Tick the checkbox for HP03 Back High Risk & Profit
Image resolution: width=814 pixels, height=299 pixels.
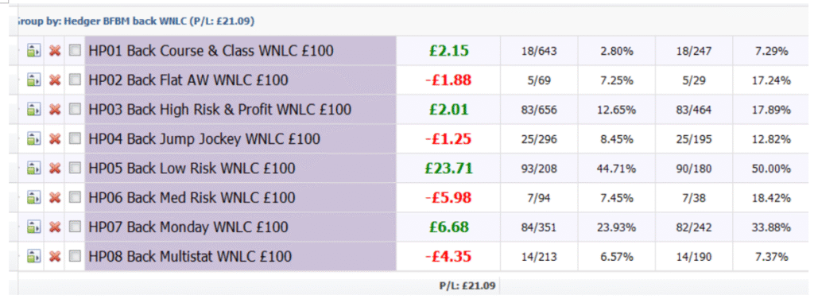click(x=76, y=109)
